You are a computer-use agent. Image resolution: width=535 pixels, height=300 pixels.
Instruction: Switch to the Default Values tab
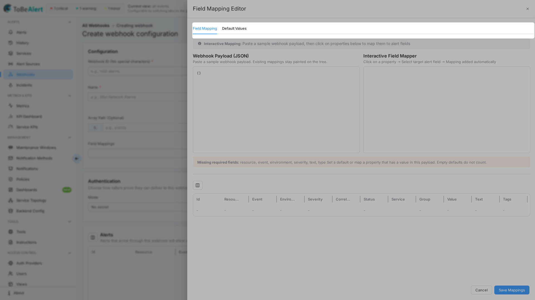pos(234,28)
